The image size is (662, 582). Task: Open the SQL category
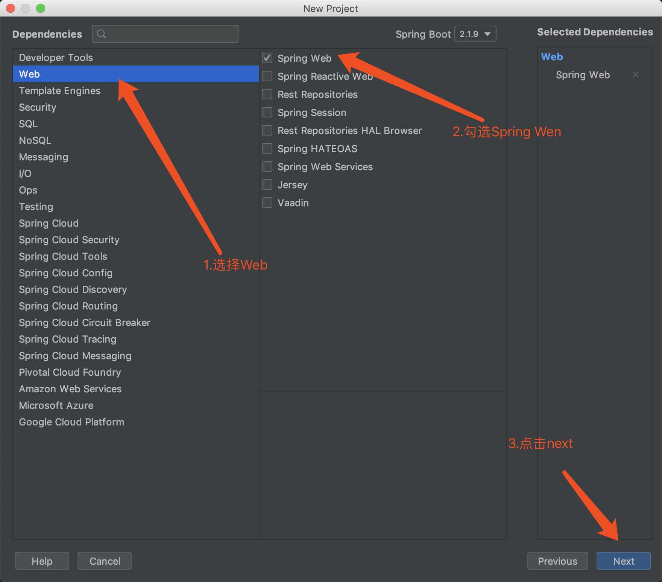tap(135, 123)
